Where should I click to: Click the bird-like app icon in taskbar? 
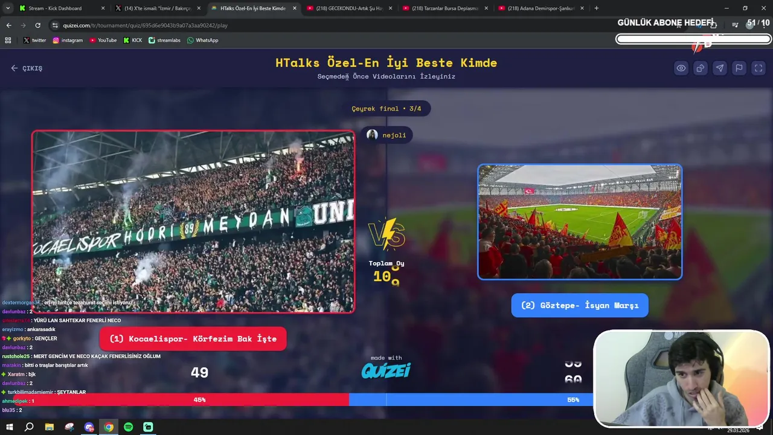click(x=69, y=427)
